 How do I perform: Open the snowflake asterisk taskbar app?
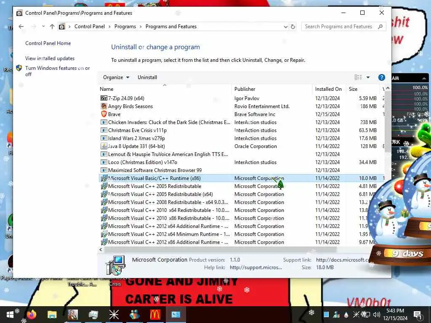click(x=114, y=315)
